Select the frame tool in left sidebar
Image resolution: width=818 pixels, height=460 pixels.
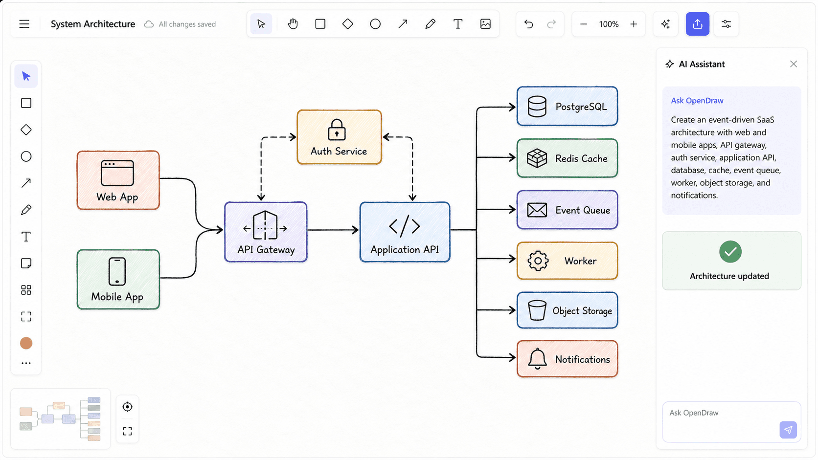26,317
